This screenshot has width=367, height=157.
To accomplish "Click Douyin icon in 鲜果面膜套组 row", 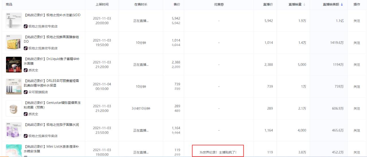I will [x=26, y=48].
